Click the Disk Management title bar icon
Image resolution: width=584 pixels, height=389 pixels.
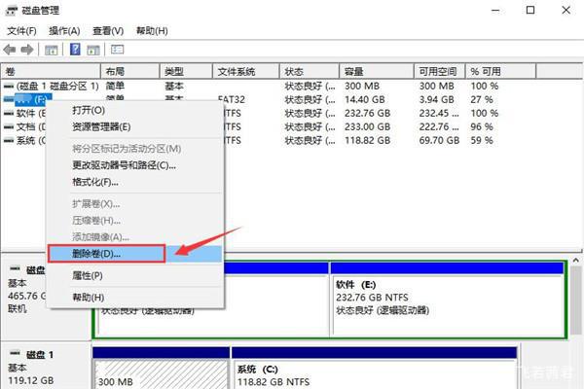coord(11,10)
